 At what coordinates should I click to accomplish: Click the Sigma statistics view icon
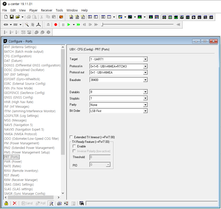103,17
